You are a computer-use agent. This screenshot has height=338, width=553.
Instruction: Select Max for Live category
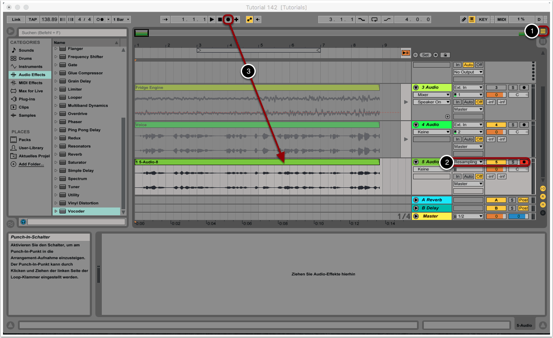pos(30,91)
